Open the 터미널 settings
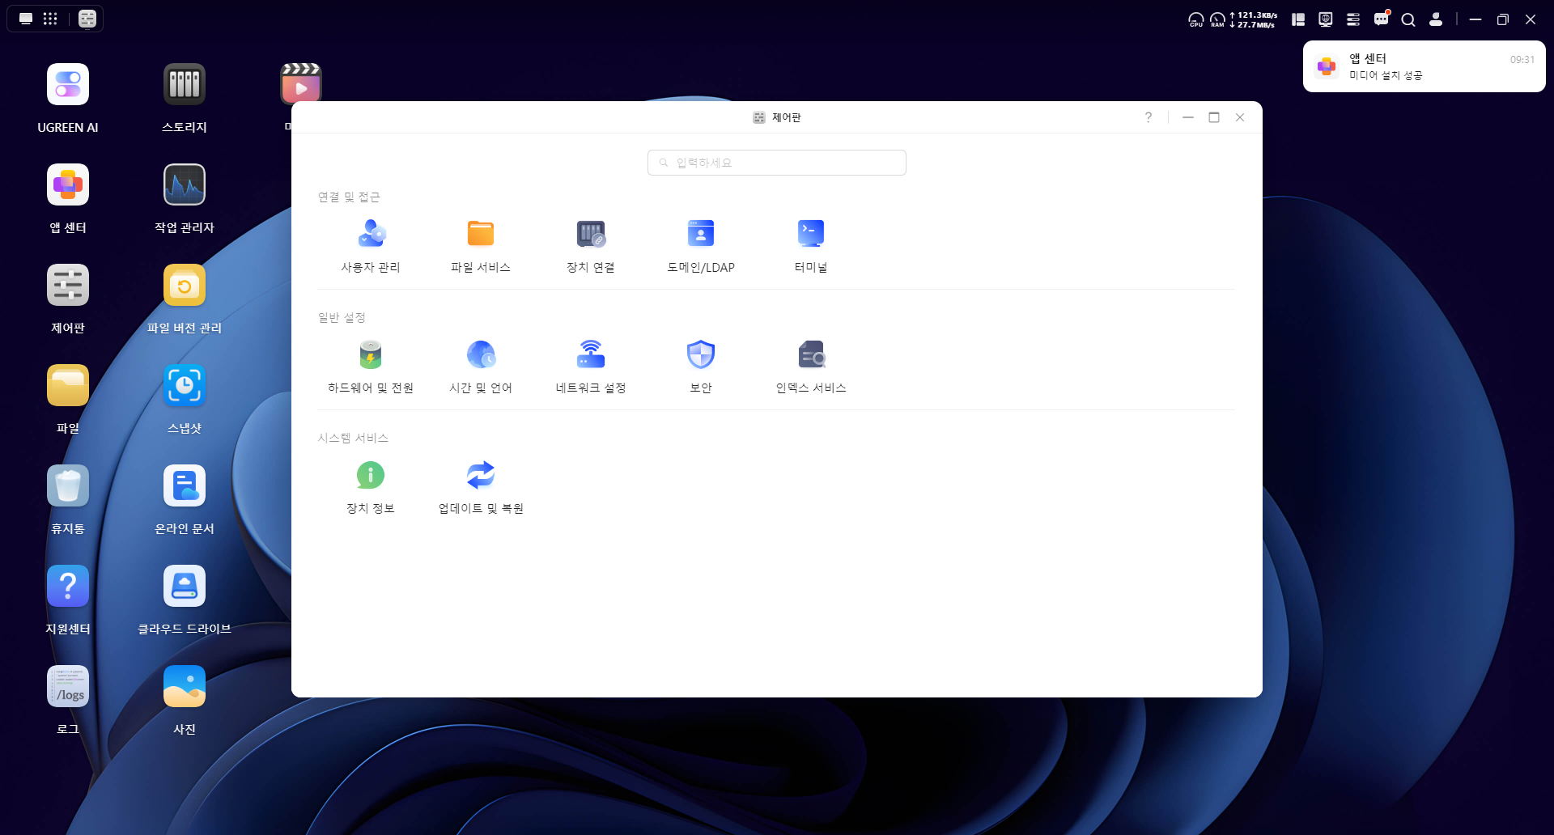This screenshot has width=1554, height=835. (811, 246)
